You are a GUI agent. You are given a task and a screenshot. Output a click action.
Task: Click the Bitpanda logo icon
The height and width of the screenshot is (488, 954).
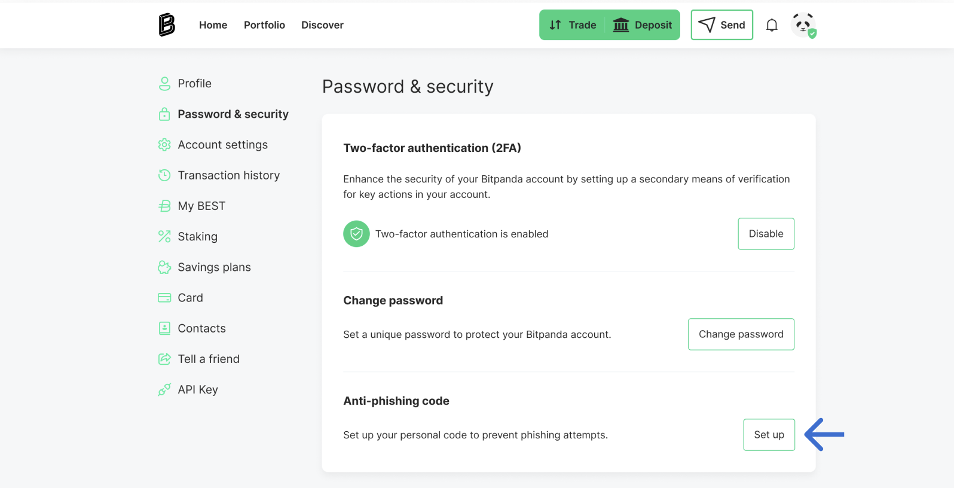pos(167,25)
